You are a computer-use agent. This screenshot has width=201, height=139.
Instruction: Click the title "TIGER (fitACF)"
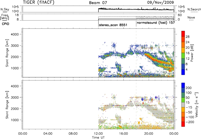pos(39,2)
